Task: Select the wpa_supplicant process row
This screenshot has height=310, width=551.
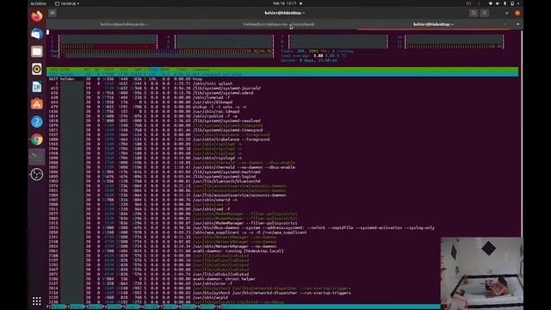Action: click(x=282, y=232)
